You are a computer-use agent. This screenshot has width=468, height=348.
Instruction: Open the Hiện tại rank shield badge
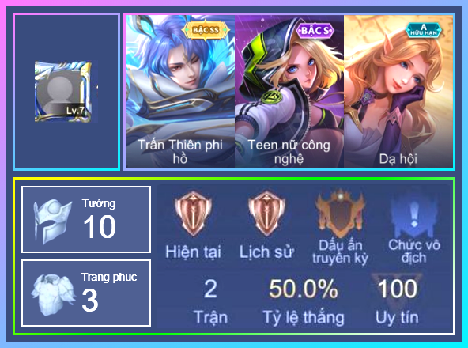pos(194,214)
